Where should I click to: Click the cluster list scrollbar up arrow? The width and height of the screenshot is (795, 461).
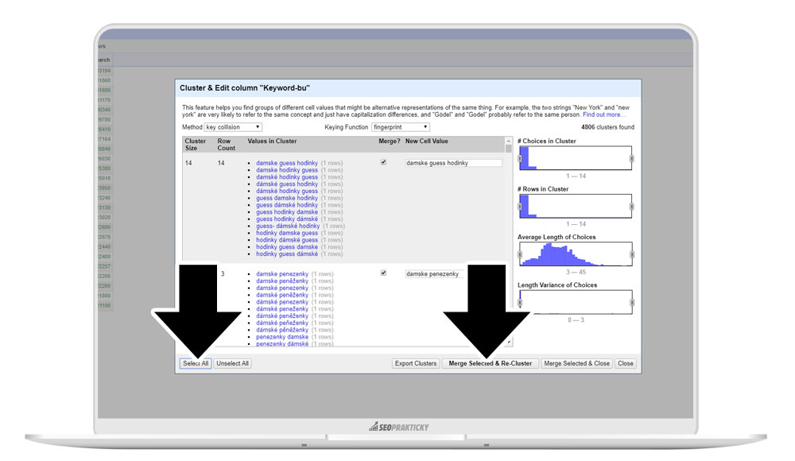pyautogui.click(x=509, y=141)
